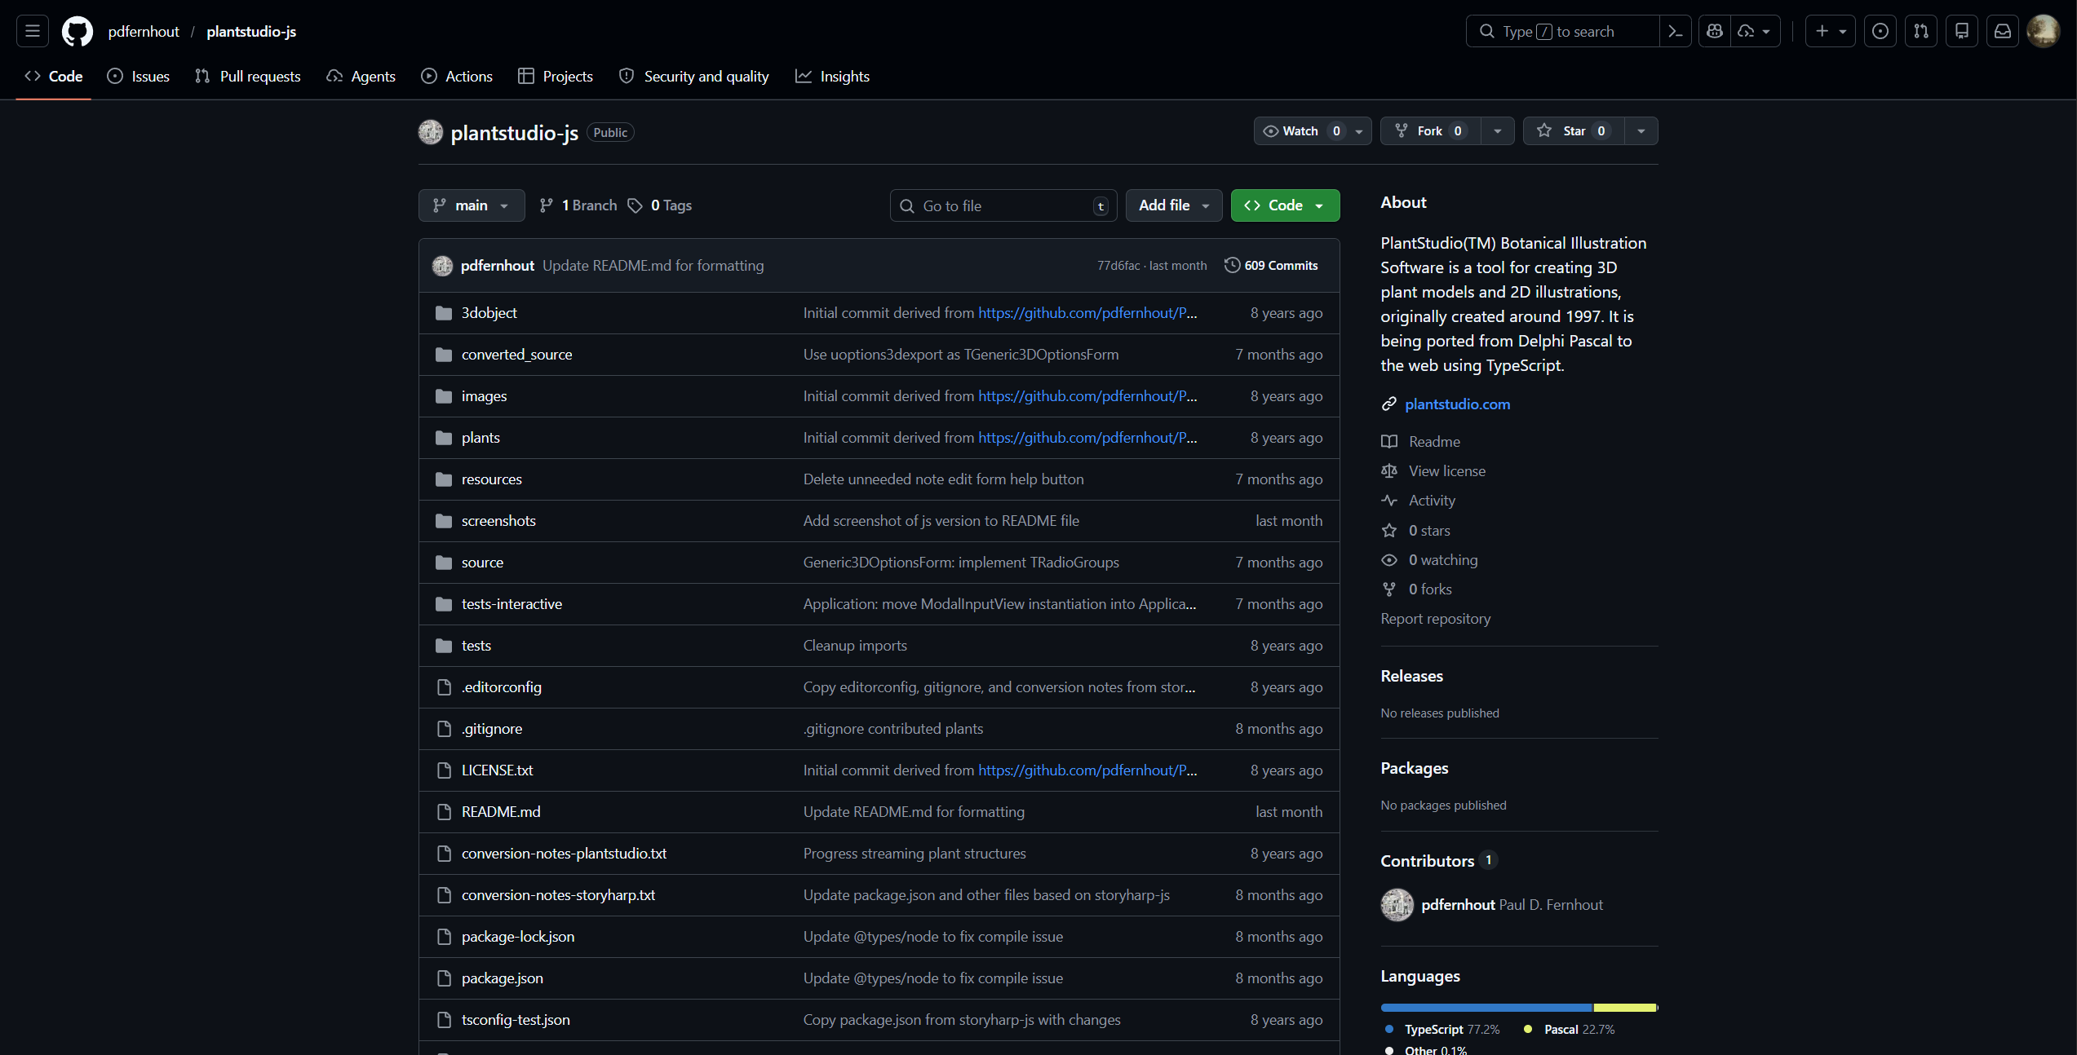This screenshot has width=2077, height=1055.
Task: Open the 609 Commits history
Action: 1271,265
